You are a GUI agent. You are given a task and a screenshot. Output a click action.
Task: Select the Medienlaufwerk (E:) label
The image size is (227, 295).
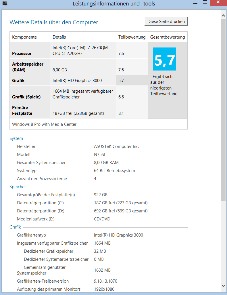[x=36, y=219]
